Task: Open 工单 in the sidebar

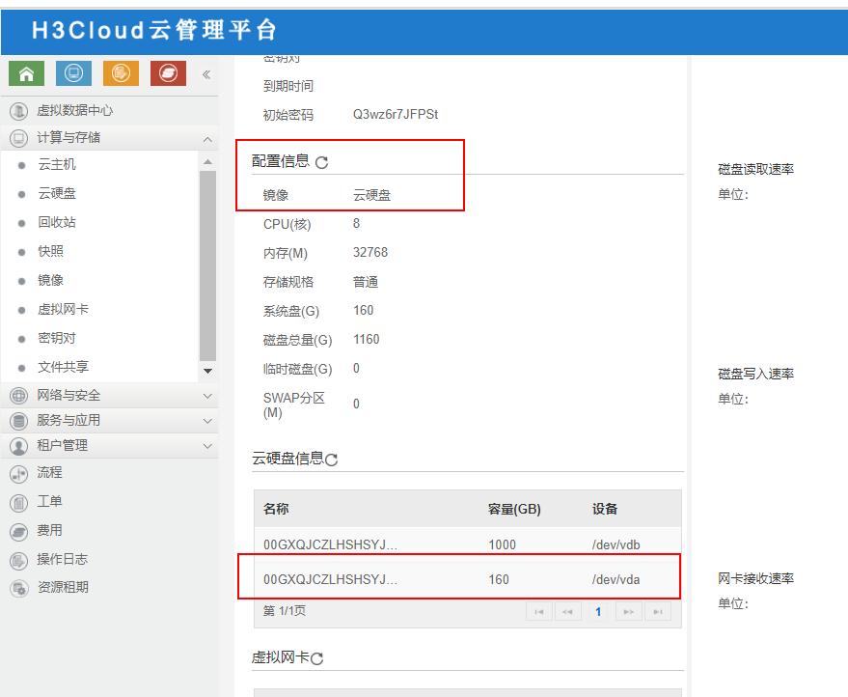Action: 49,502
